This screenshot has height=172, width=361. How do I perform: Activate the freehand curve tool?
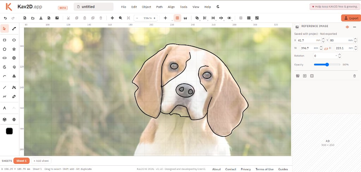5,96
